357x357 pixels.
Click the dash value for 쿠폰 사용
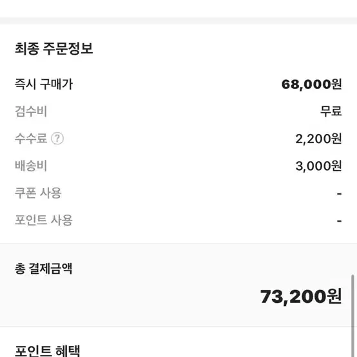(x=339, y=194)
